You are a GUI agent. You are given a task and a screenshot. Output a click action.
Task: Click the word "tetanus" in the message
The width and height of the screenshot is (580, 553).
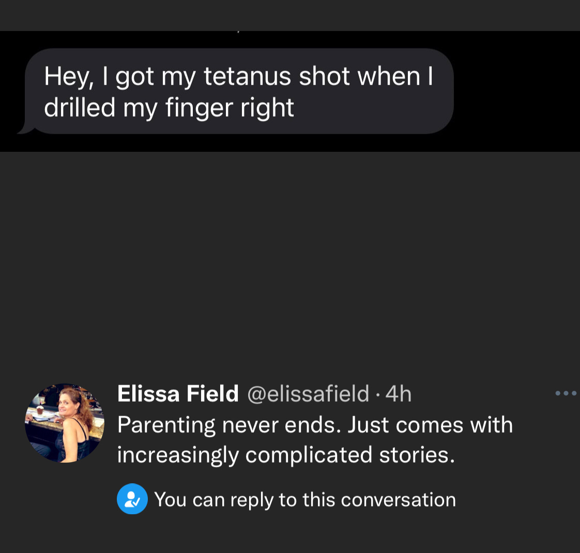coord(248,76)
